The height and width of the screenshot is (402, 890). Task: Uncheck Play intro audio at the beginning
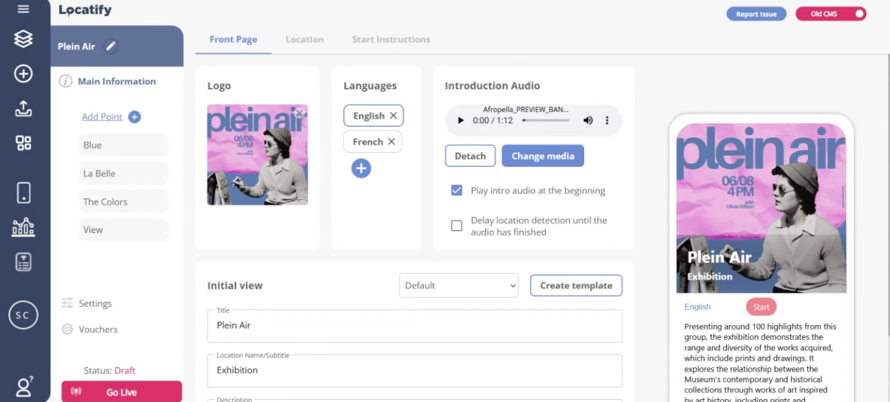point(456,190)
